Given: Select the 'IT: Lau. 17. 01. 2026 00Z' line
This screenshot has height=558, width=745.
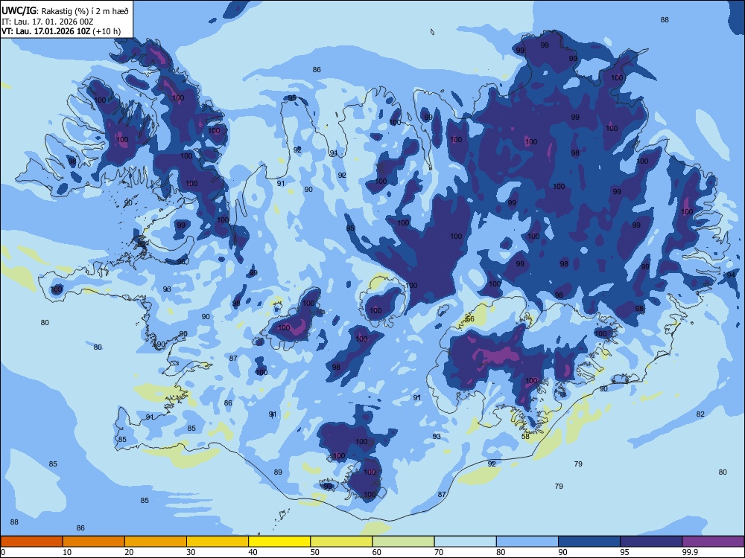Looking at the screenshot, I should tap(48, 22).
